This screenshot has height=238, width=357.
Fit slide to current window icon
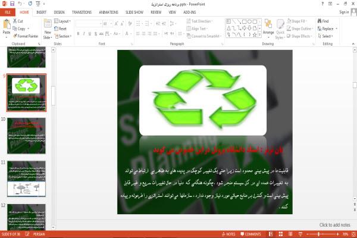click(x=353, y=234)
